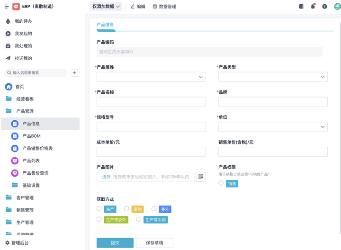Image resolution: width=341 pixels, height=250 pixels.
Task: Click the plus icon beside search box
Action: coord(74,73)
